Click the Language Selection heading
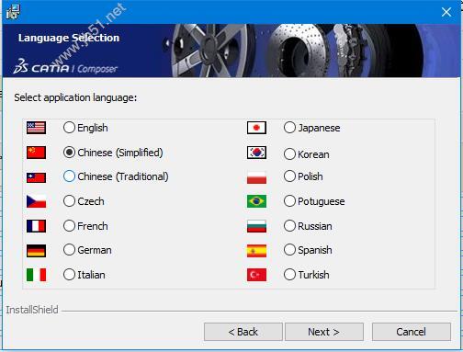 point(69,38)
